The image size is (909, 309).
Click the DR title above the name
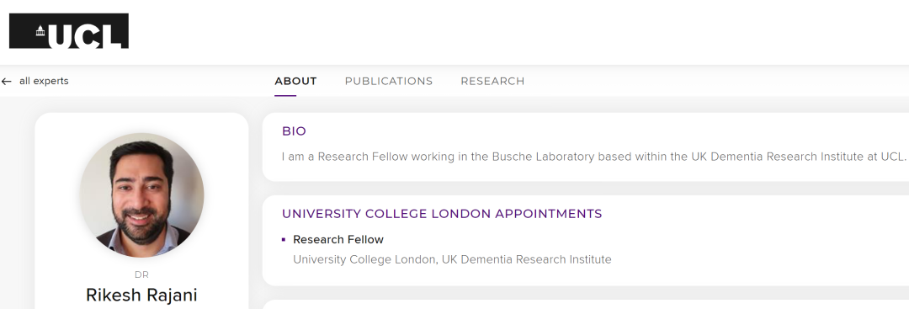tap(141, 274)
